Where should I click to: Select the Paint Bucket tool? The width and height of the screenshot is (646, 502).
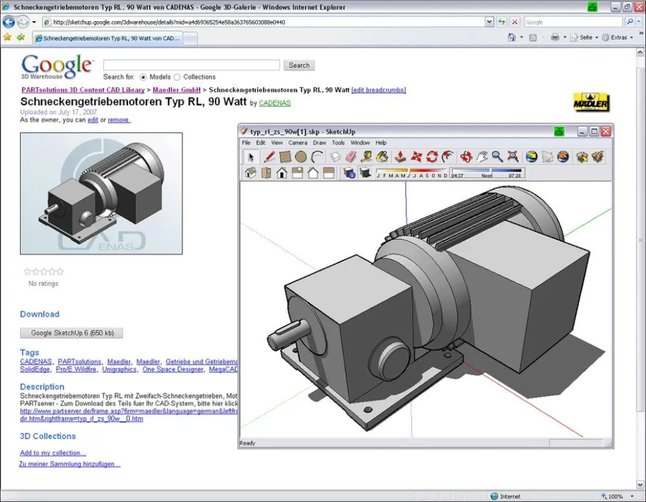pyautogui.click(x=383, y=157)
